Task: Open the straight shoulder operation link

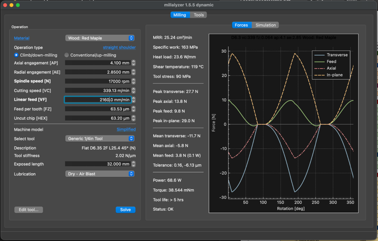Action: click(119, 47)
